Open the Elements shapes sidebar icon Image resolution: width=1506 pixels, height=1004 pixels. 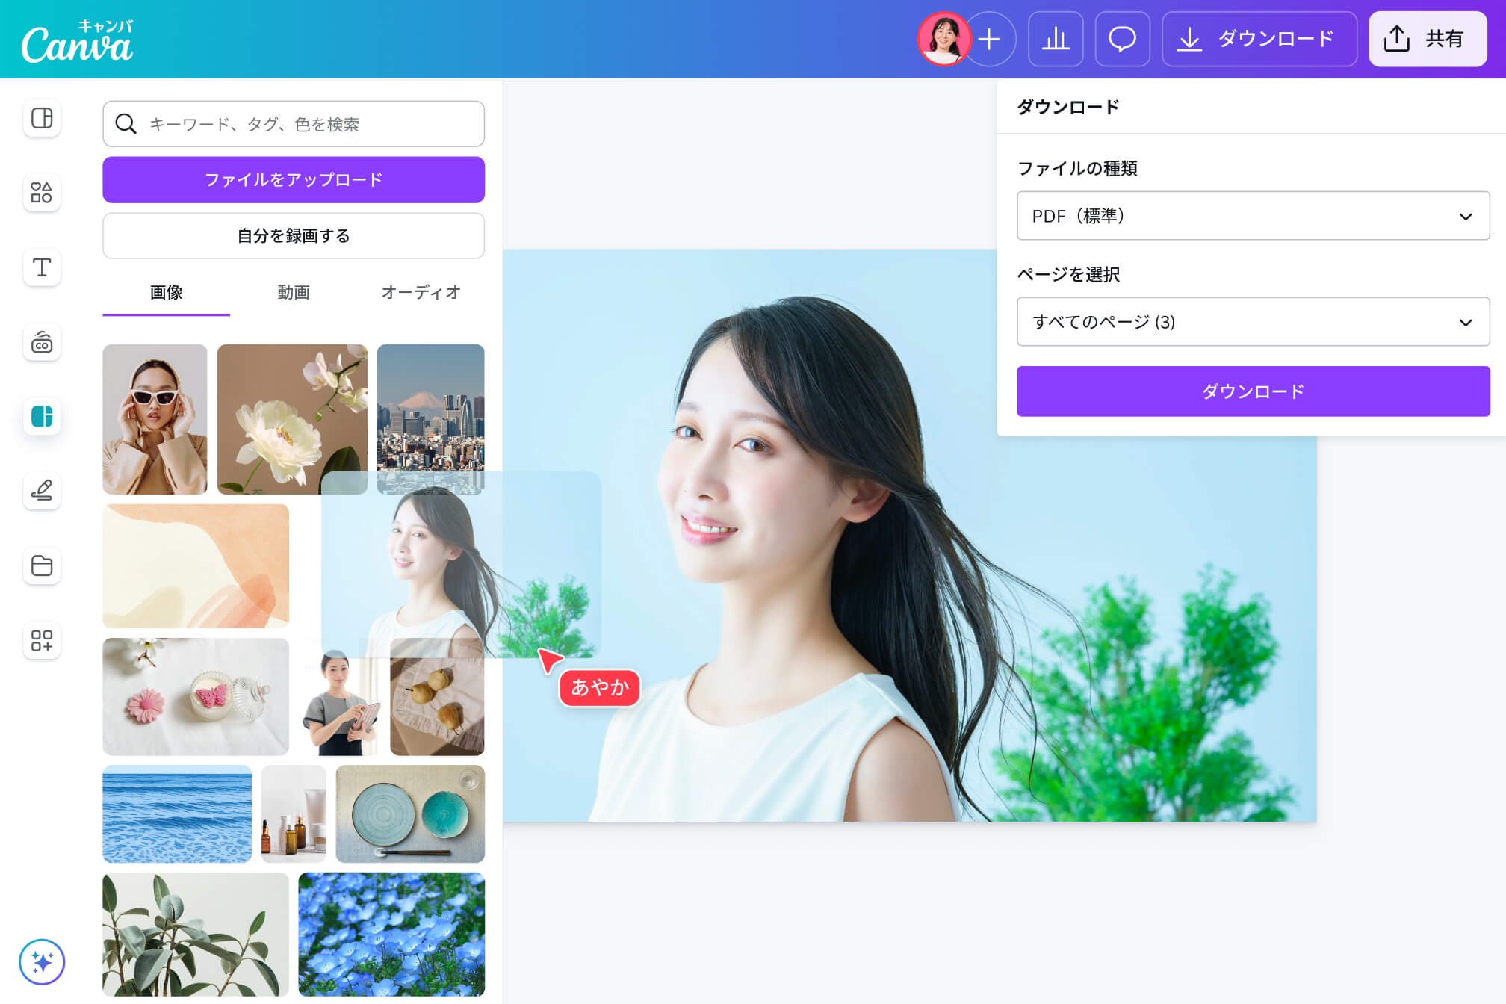[42, 193]
